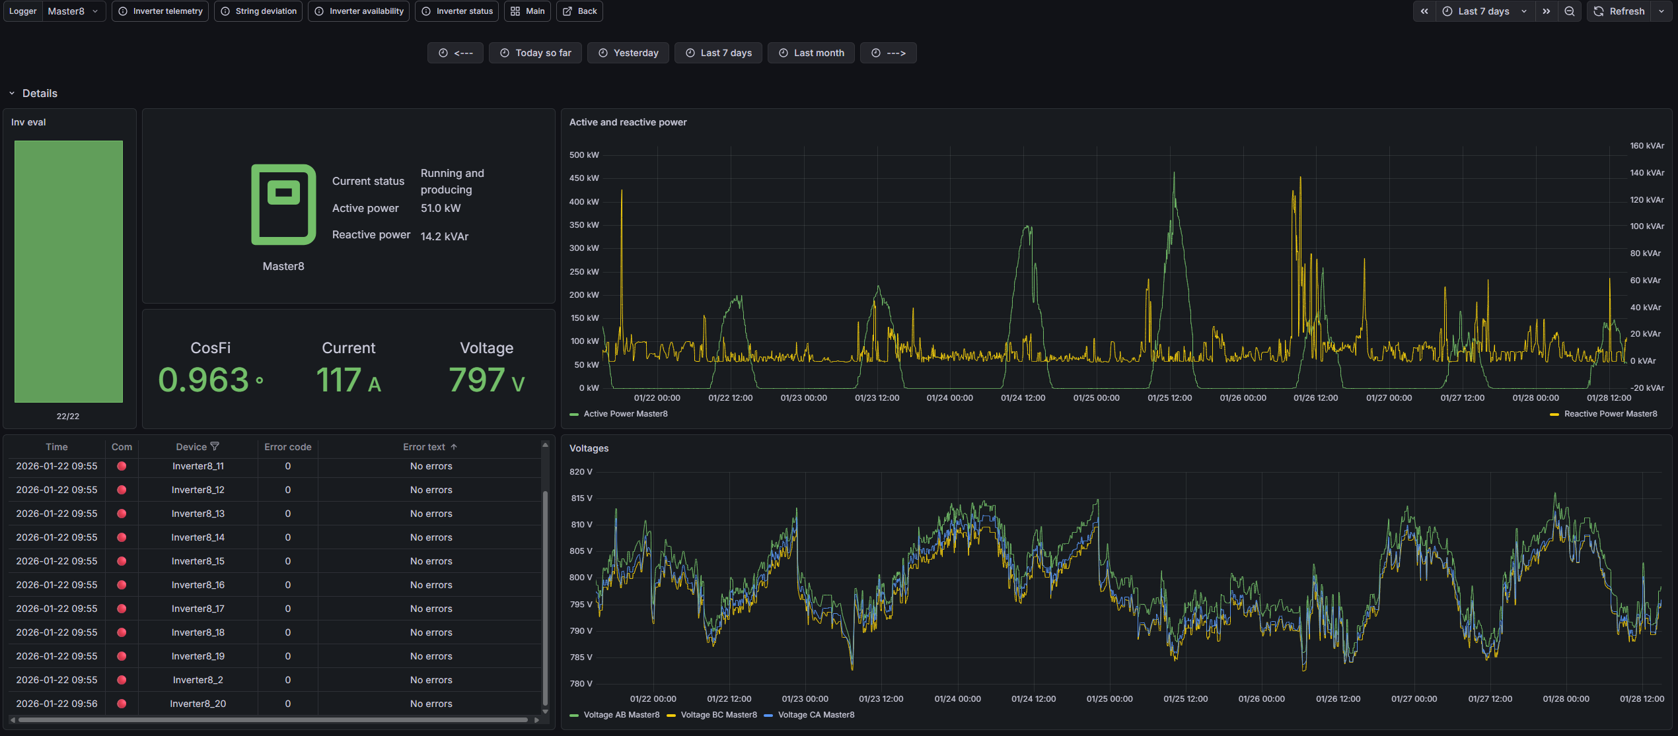Sort by the Time column
Image resolution: width=1678 pixels, height=736 pixels.
(57, 447)
